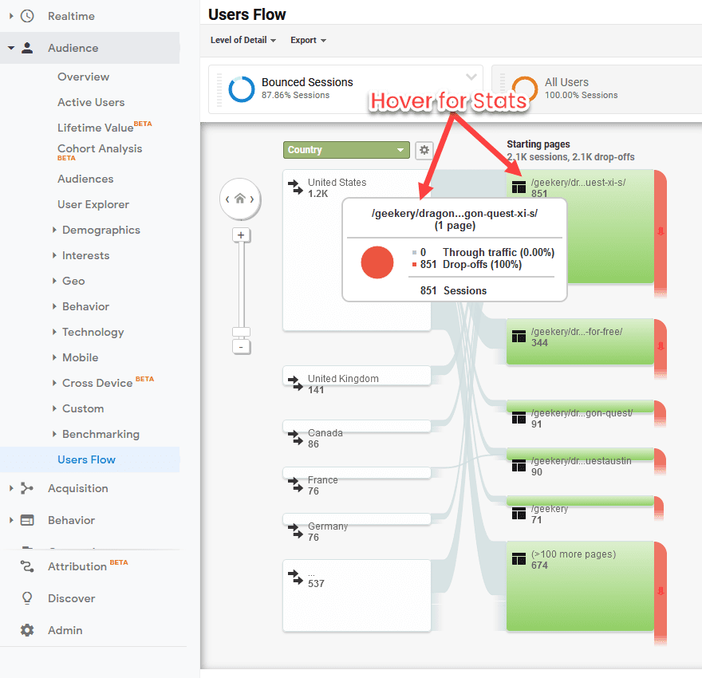The image size is (702, 678).
Task: Click the gear icon beside Country selector
Action: (x=424, y=150)
